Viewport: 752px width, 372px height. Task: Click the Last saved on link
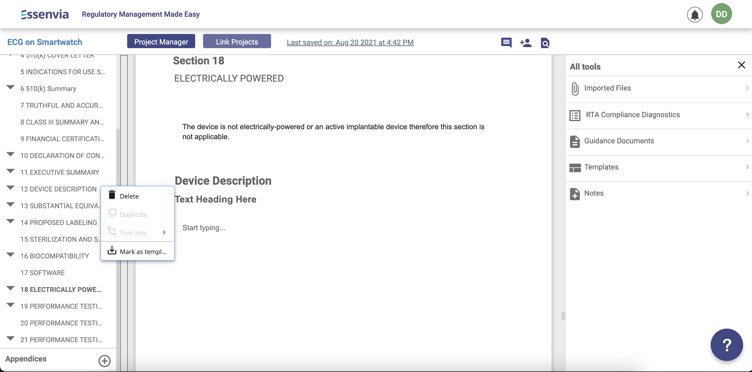click(x=350, y=42)
